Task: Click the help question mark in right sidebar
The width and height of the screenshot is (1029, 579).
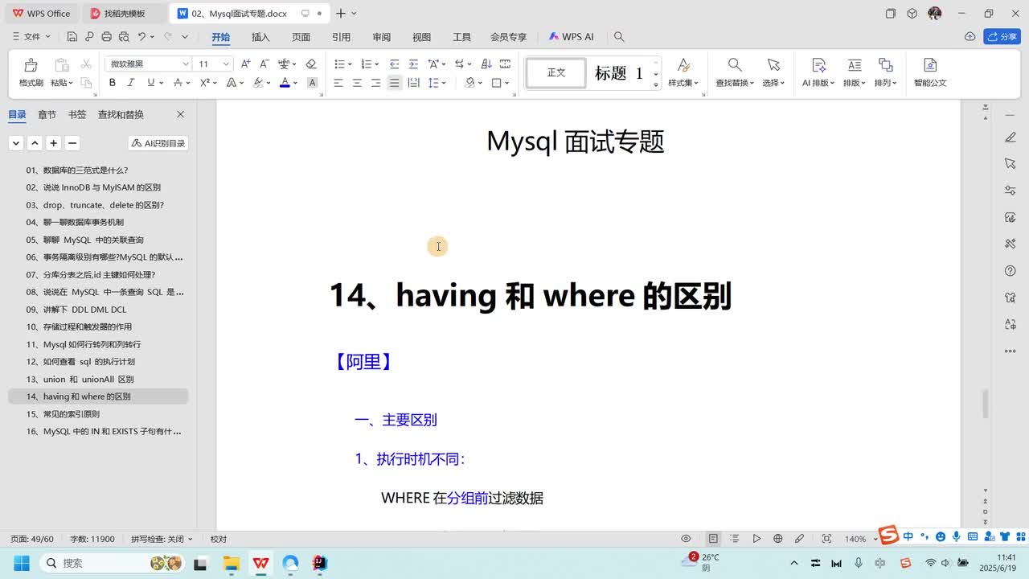Action: click(x=1011, y=271)
